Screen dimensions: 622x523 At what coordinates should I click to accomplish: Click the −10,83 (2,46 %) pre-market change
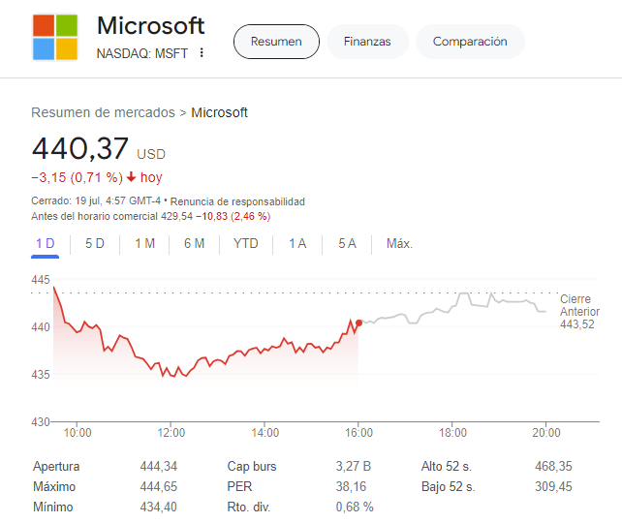pyautogui.click(x=233, y=217)
